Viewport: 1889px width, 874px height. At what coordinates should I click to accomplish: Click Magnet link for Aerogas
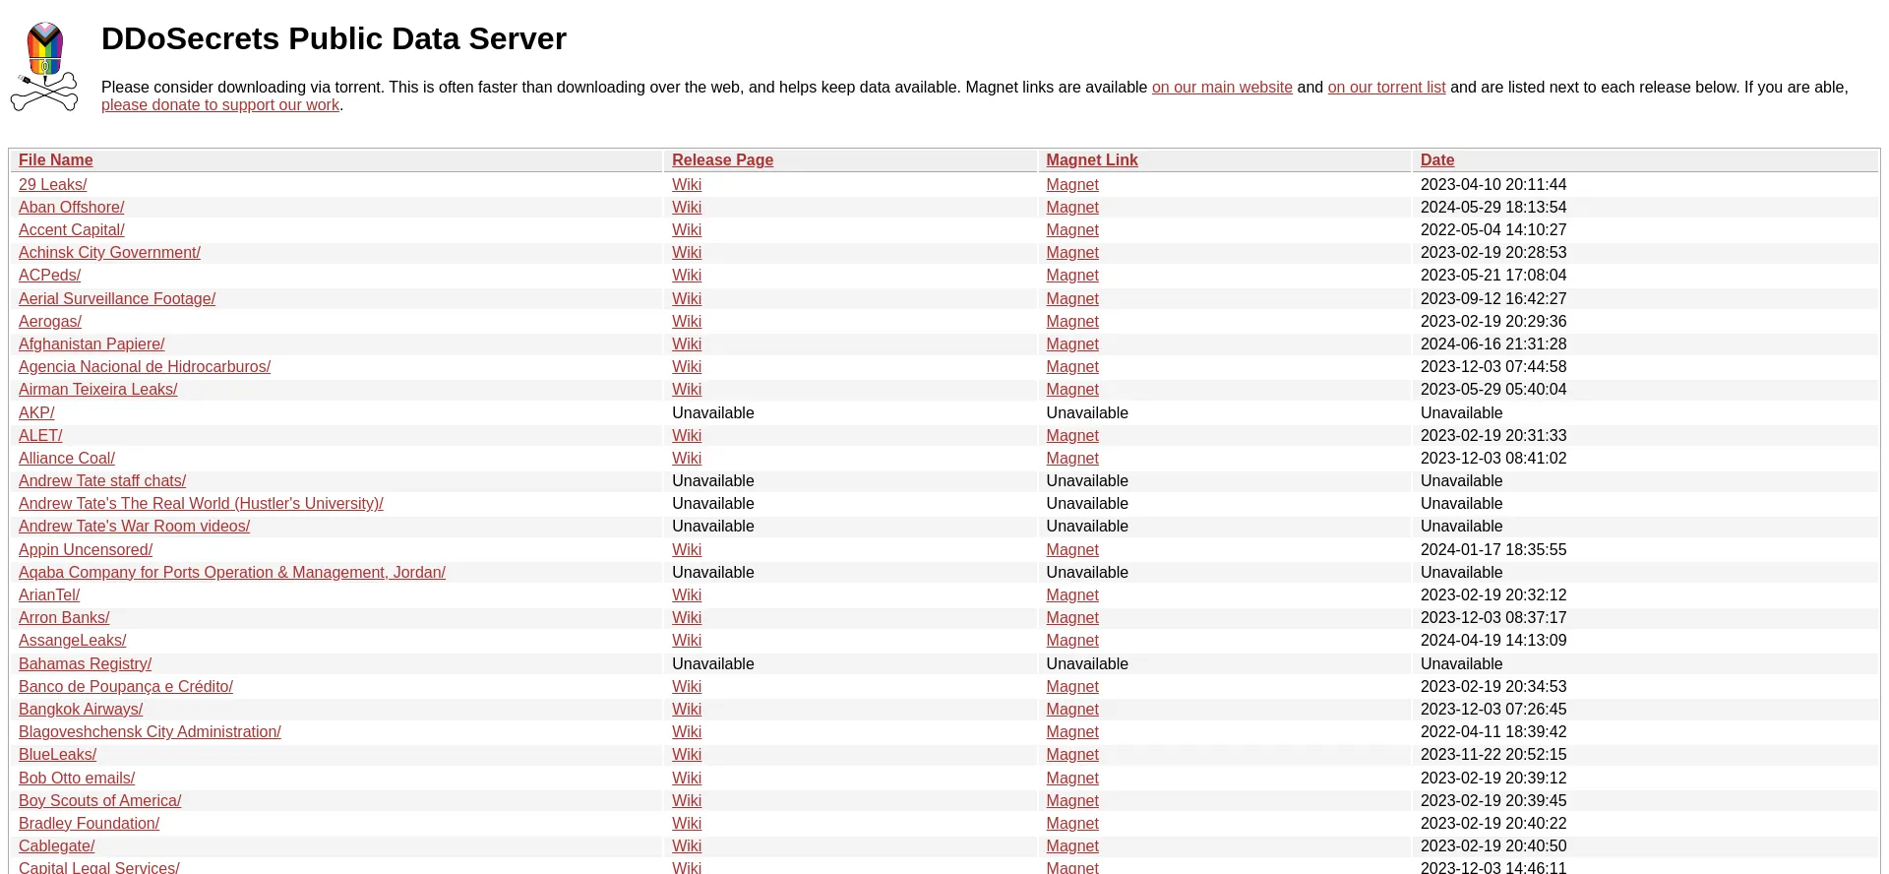tap(1072, 321)
